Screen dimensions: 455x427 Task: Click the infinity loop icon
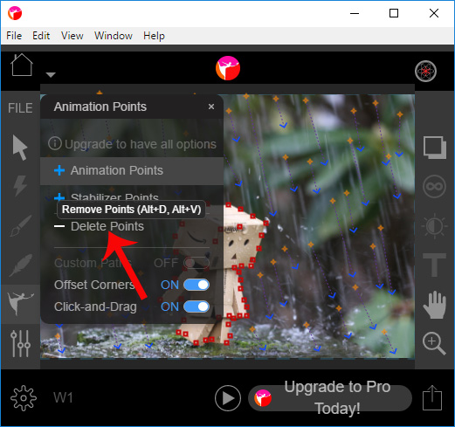click(x=434, y=187)
